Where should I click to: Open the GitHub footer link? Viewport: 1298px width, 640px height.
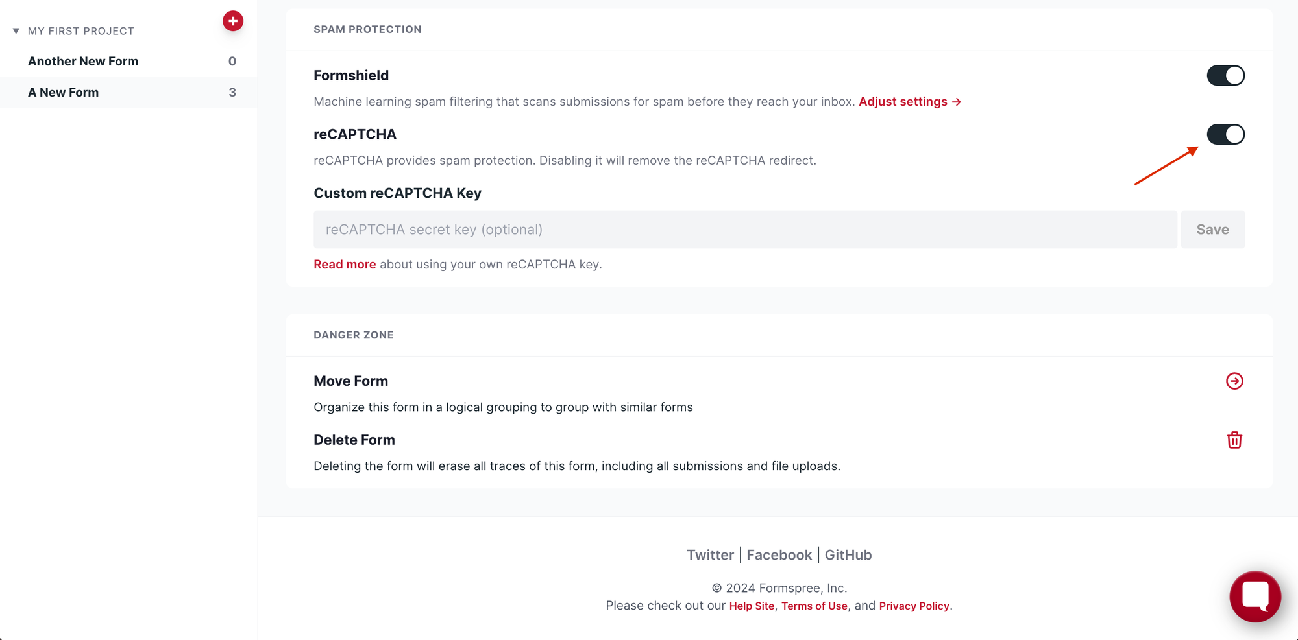click(848, 555)
